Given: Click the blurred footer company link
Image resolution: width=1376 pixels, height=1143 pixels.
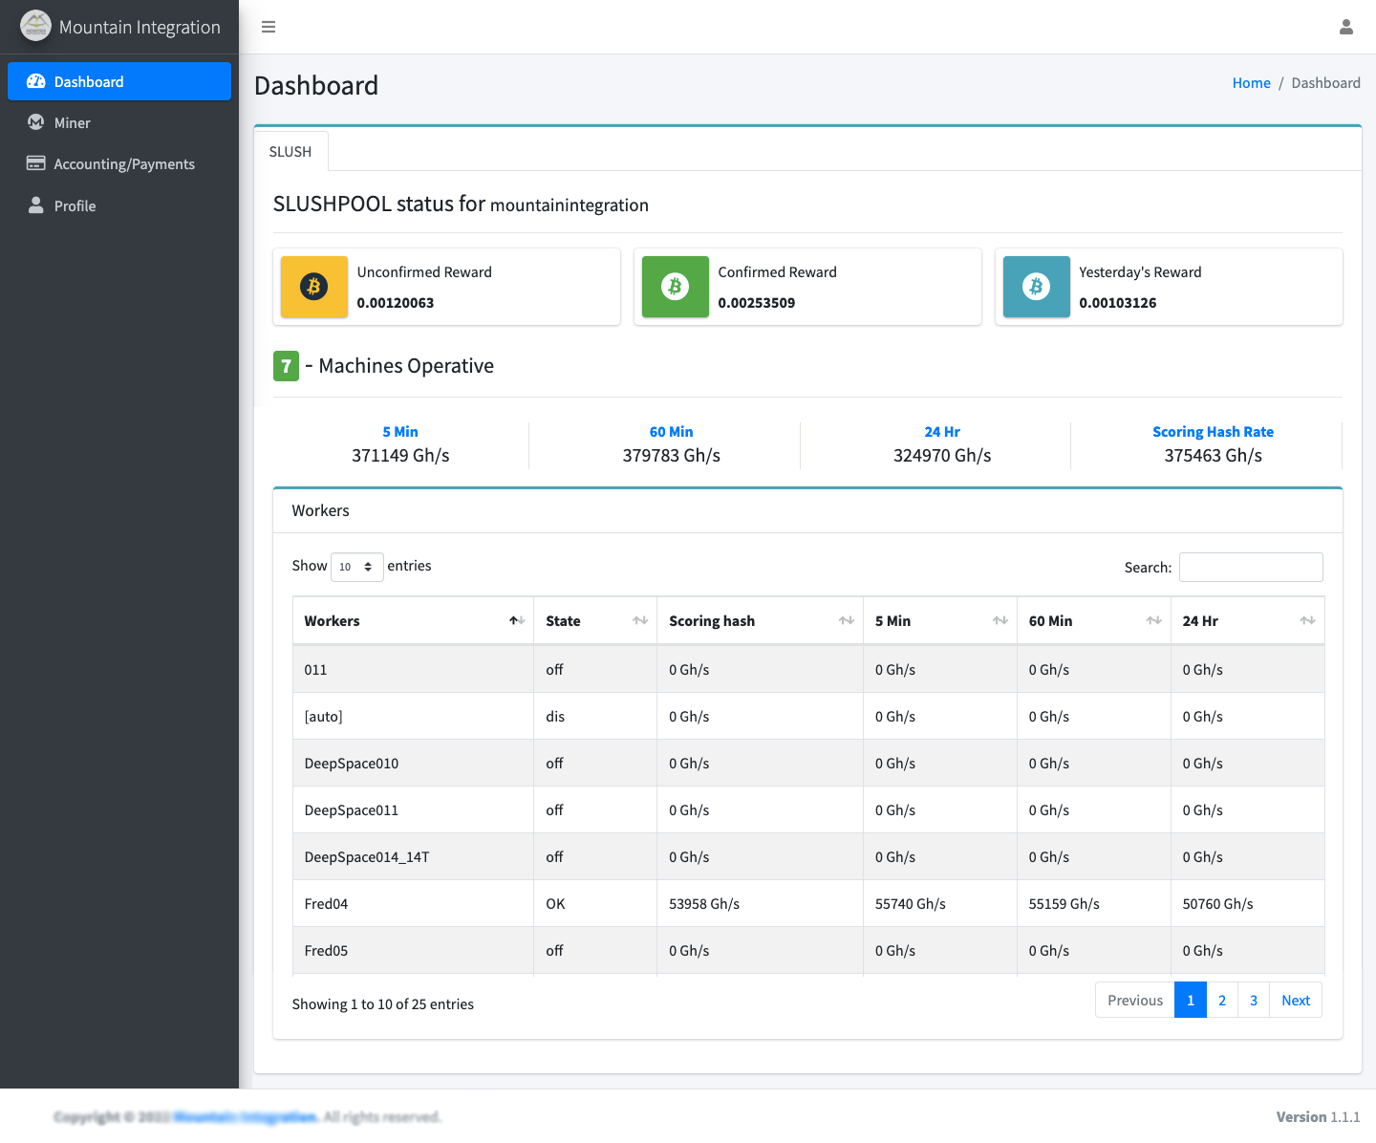Looking at the screenshot, I should (x=246, y=1116).
